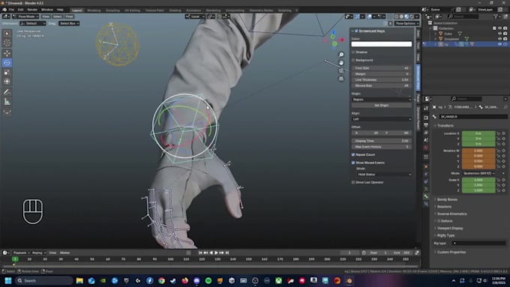Viewport: 510px width, 287px height.
Task: Adjust the Font Size slider field
Action: (x=382, y=68)
